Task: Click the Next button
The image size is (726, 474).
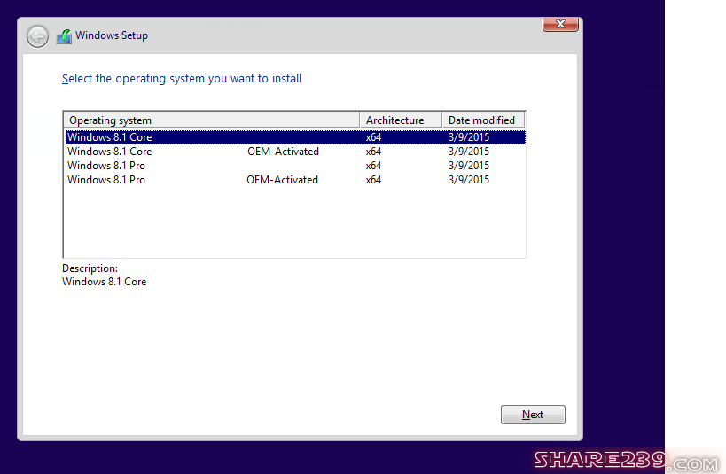Action: coord(533,415)
